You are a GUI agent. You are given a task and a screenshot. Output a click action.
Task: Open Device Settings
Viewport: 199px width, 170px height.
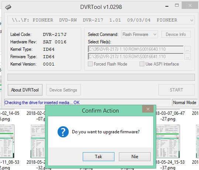point(64,90)
